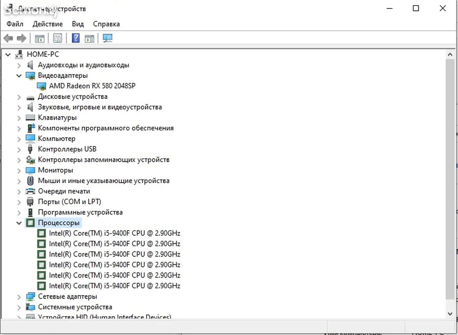Click the vertical scrollbar thumb

(450, 179)
